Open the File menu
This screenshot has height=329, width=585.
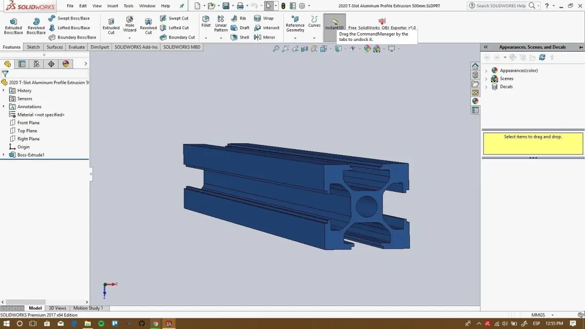coord(70,6)
